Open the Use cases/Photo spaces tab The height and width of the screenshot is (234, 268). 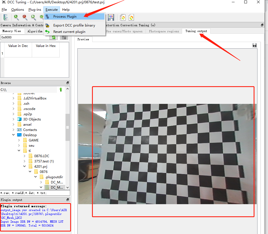[x=124, y=31]
